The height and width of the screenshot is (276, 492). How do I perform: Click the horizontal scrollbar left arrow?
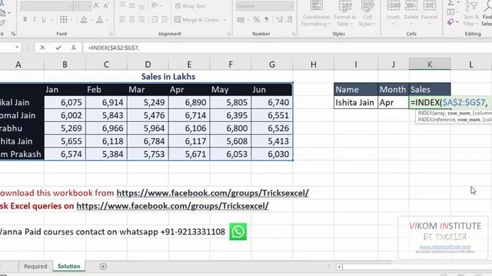coord(339,267)
